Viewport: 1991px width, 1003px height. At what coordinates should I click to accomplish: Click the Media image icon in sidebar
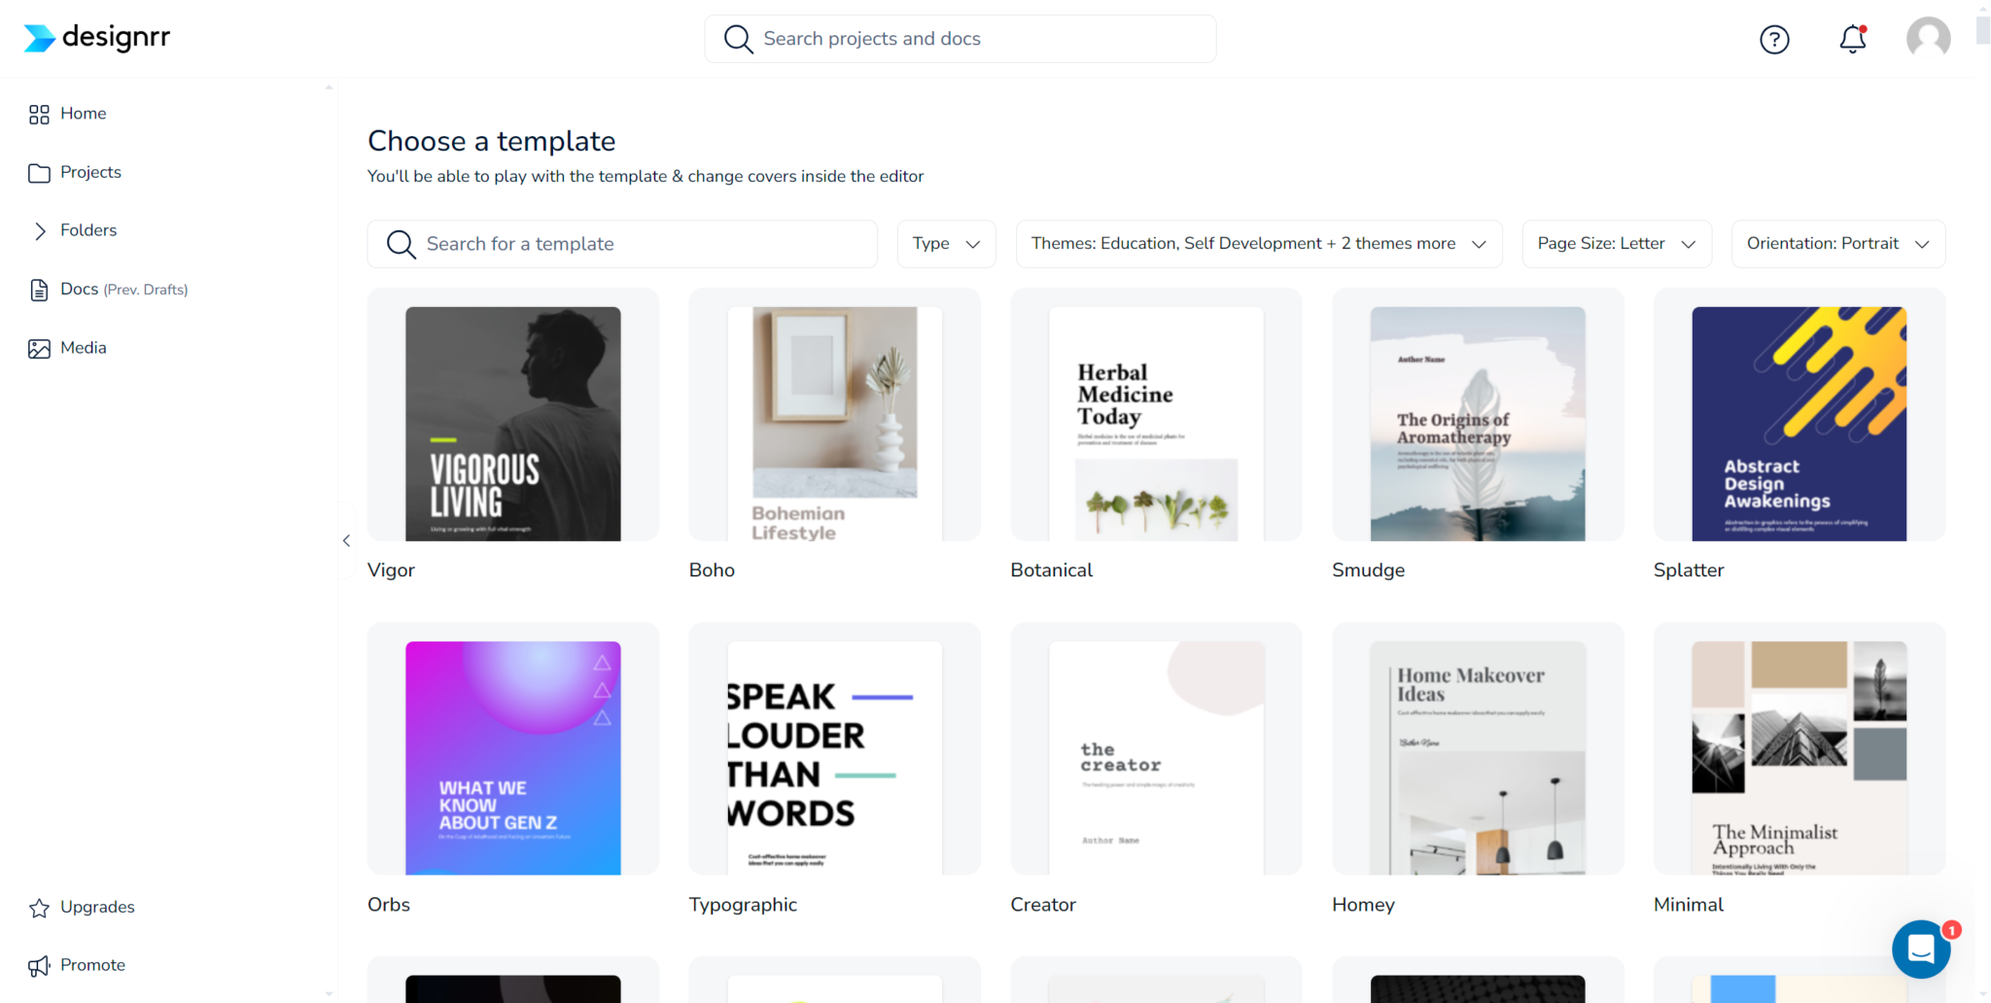[x=39, y=349]
